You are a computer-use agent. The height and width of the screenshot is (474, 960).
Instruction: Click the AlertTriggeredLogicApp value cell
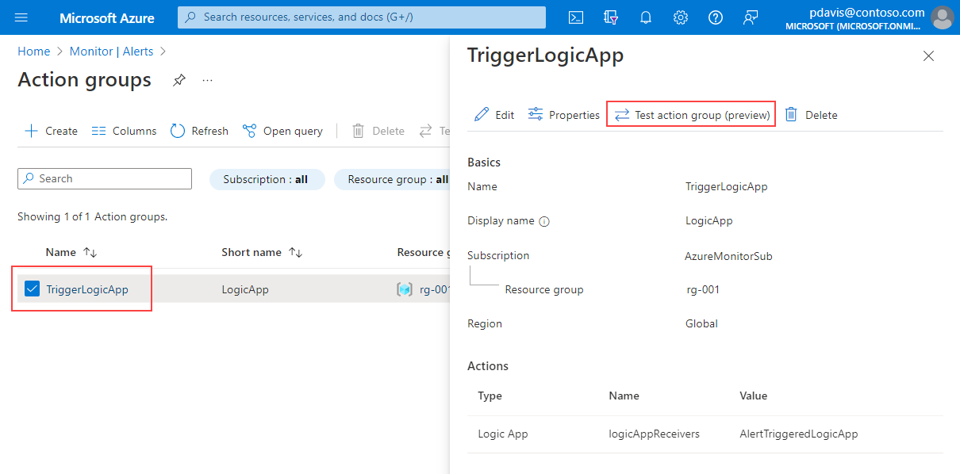click(798, 434)
